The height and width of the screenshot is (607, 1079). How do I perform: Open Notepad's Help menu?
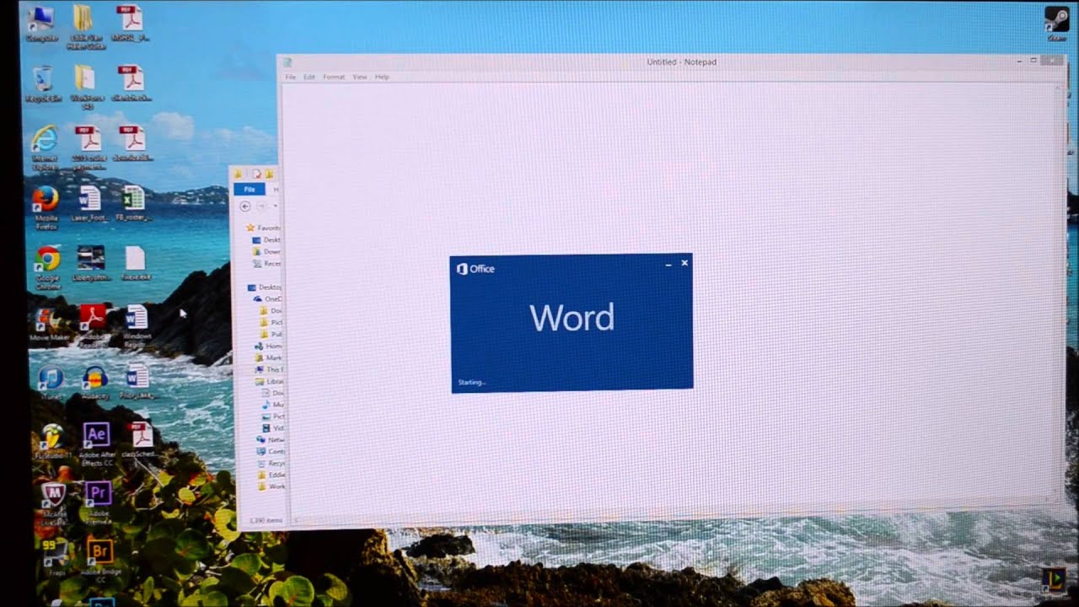(x=382, y=77)
